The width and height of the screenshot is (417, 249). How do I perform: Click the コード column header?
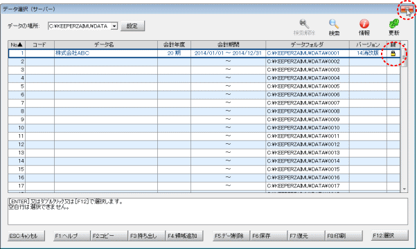[40, 44]
